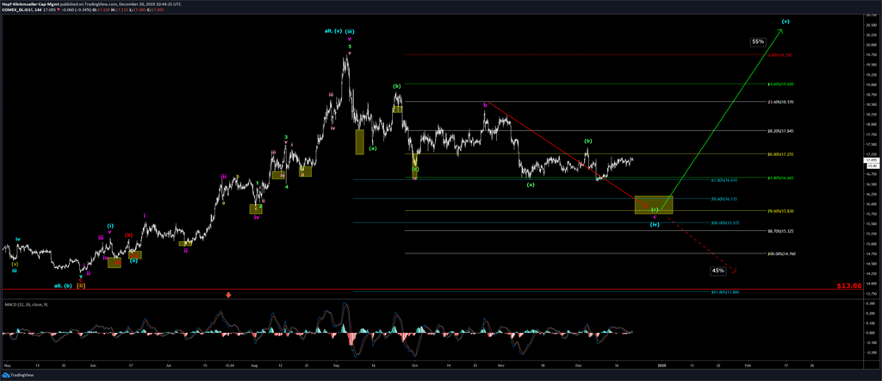Click the magenta 'b' wave label

[485, 104]
